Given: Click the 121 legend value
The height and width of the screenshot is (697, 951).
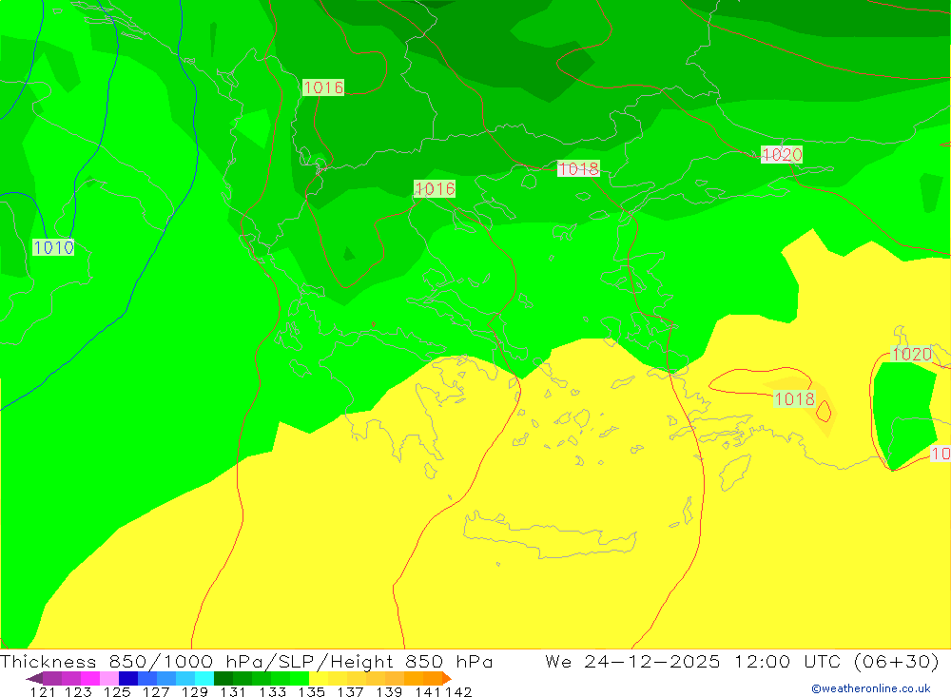Looking at the screenshot, I should click(43, 691).
